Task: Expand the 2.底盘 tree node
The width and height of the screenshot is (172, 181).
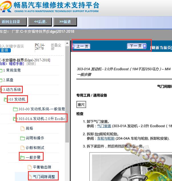Action: pyautogui.click(x=8, y=80)
